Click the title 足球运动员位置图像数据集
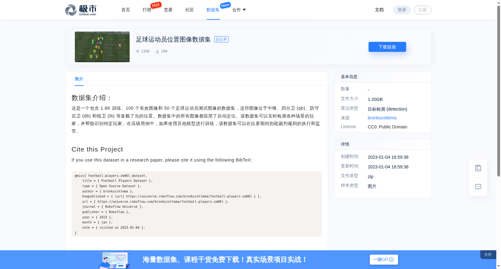This screenshot has width=501, height=269. (x=173, y=39)
